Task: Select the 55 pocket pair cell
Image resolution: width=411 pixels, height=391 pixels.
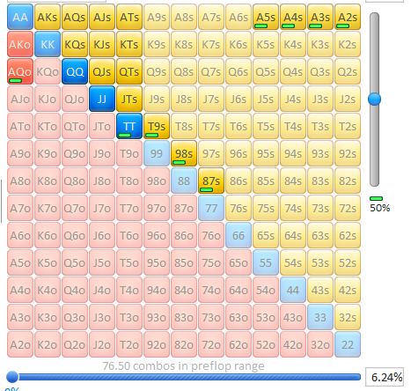Action: (x=266, y=262)
